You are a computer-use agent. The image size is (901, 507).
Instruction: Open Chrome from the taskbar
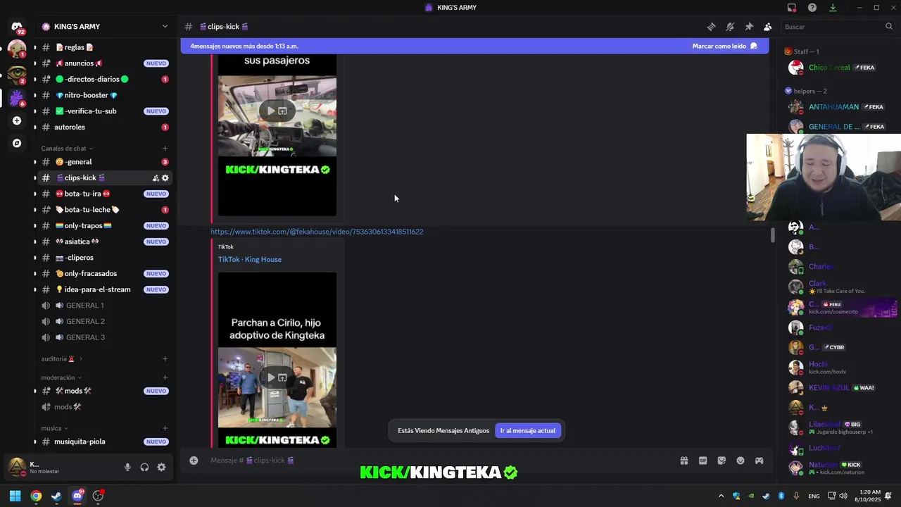pos(36,496)
